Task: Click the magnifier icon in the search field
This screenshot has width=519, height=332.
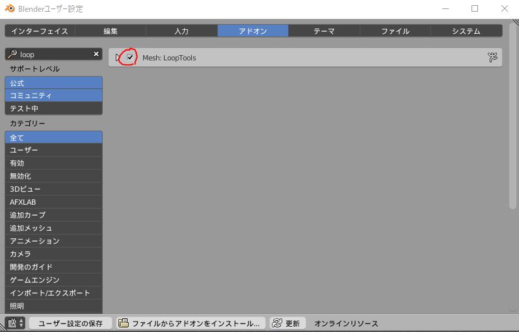Action: click(12, 54)
